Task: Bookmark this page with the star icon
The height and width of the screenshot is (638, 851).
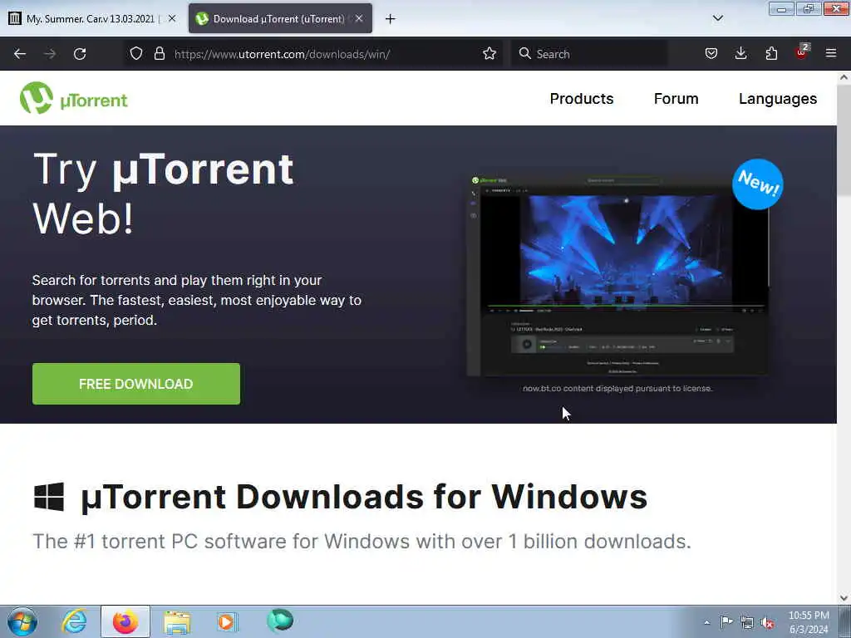Action: point(489,54)
